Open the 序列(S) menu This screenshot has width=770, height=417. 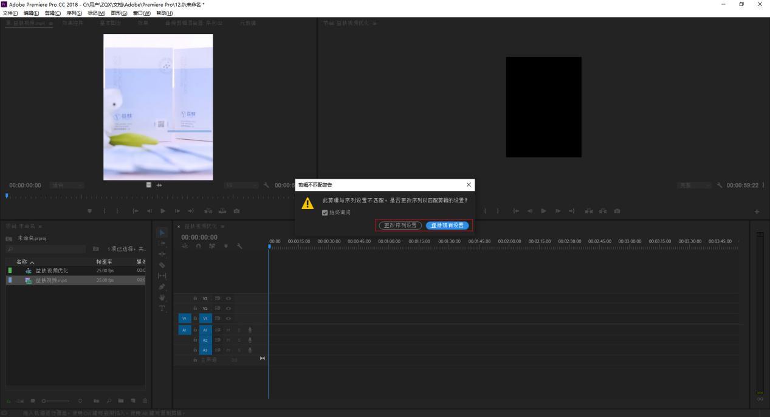tap(74, 13)
